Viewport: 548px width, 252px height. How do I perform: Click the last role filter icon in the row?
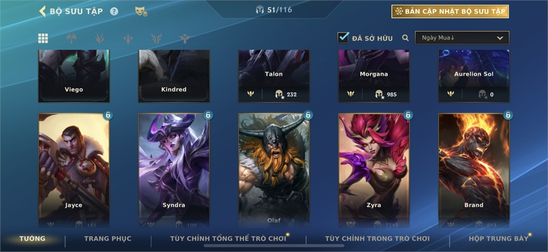[x=184, y=38]
